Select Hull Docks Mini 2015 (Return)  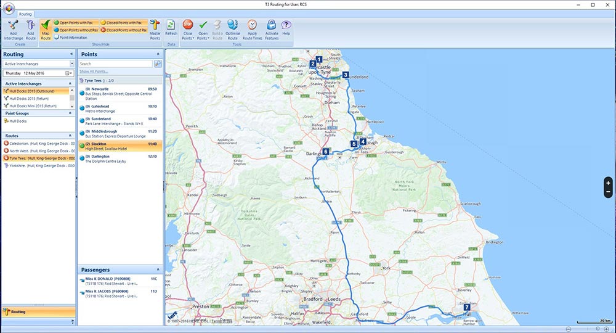pos(36,106)
